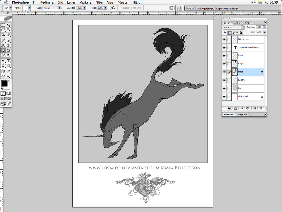The image size is (282, 212).
Task: Select the Healing Brush tool
Action: click(x=3, y=41)
